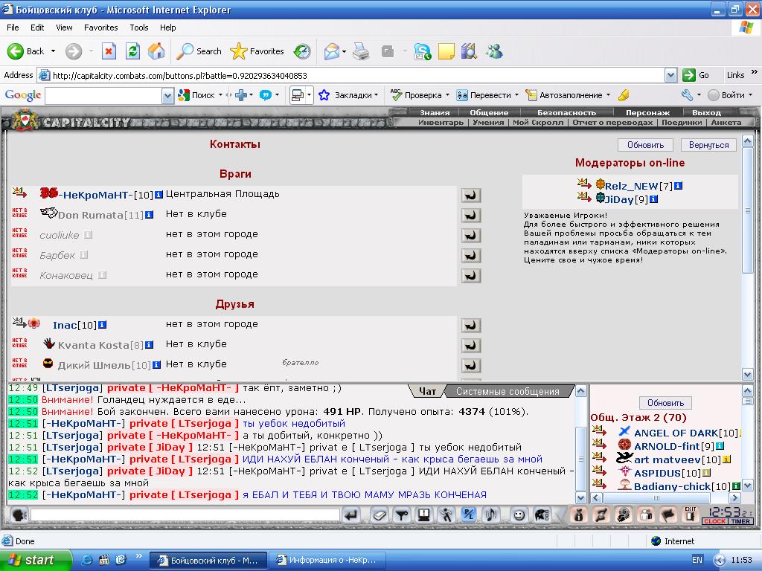This screenshot has width=762, height=571.
Task: Expand the Закладки bookmarks dropdown
Action: point(376,95)
